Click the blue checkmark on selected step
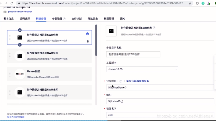This screenshot has width=216, height=121. pyautogui.click(x=88, y=34)
